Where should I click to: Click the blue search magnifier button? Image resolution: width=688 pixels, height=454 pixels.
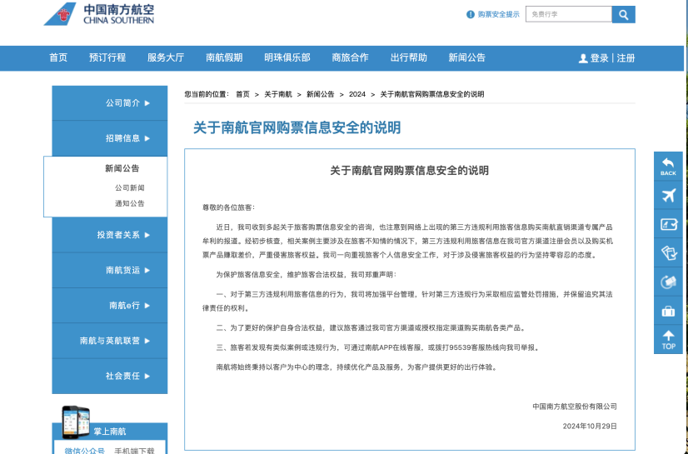(x=624, y=14)
